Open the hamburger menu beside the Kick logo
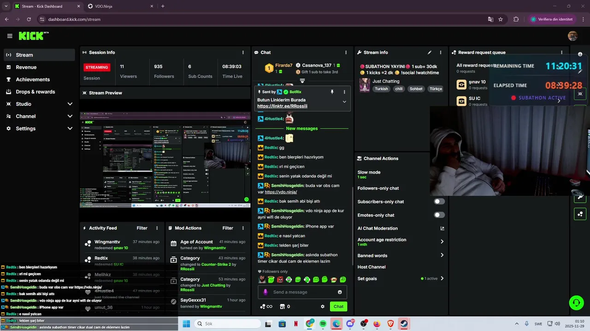Screen dimensions: 590x331 click(10, 36)
